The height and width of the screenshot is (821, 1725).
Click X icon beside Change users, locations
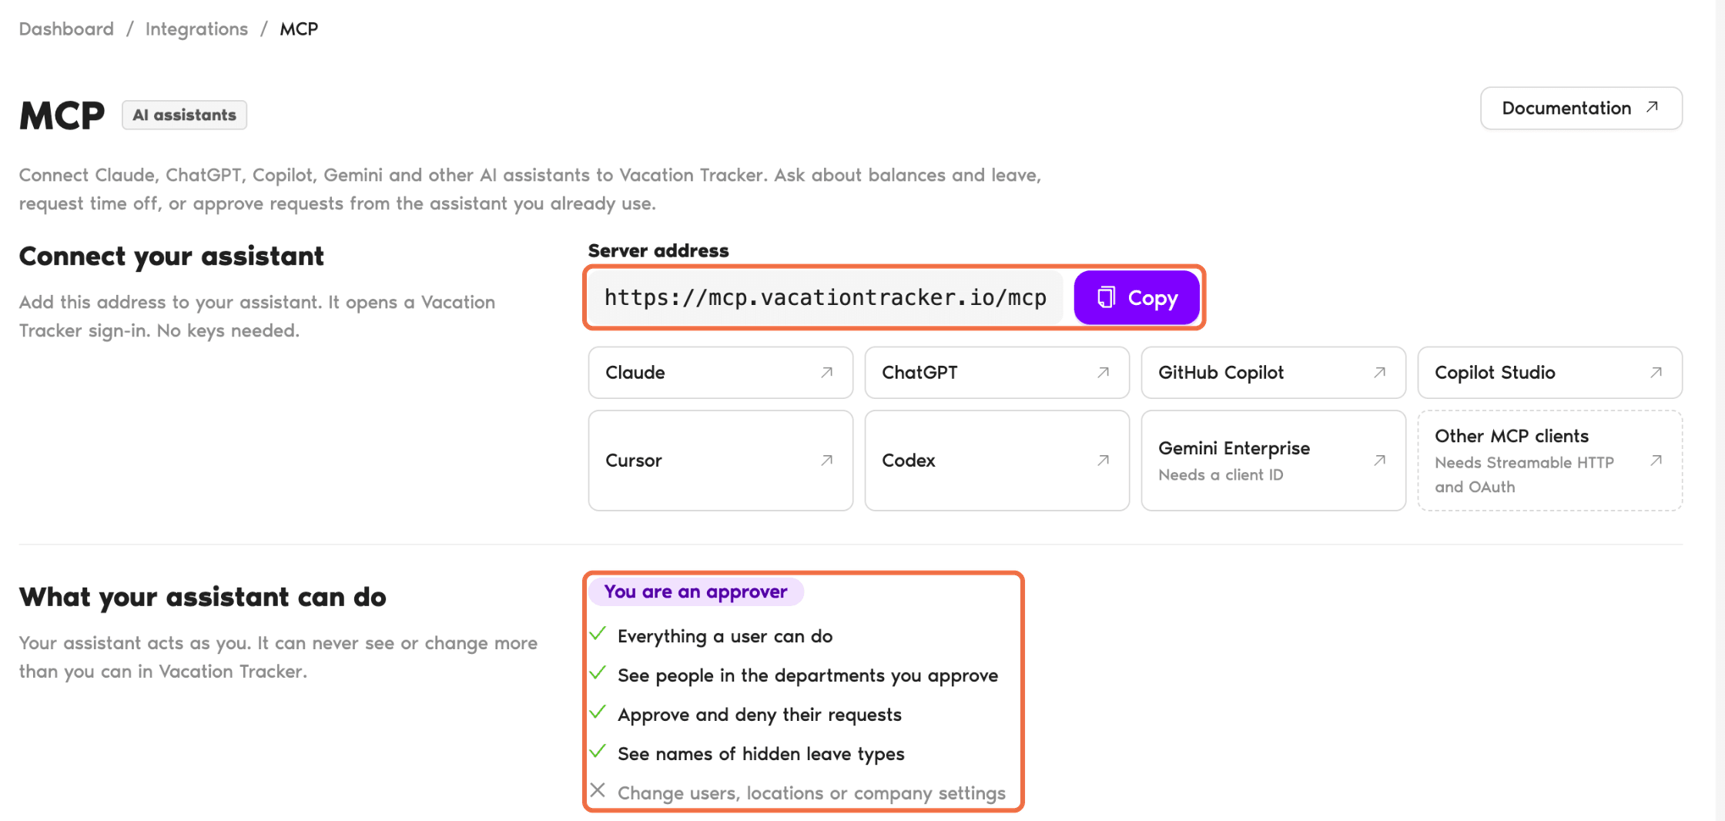click(x=598, y=790)
